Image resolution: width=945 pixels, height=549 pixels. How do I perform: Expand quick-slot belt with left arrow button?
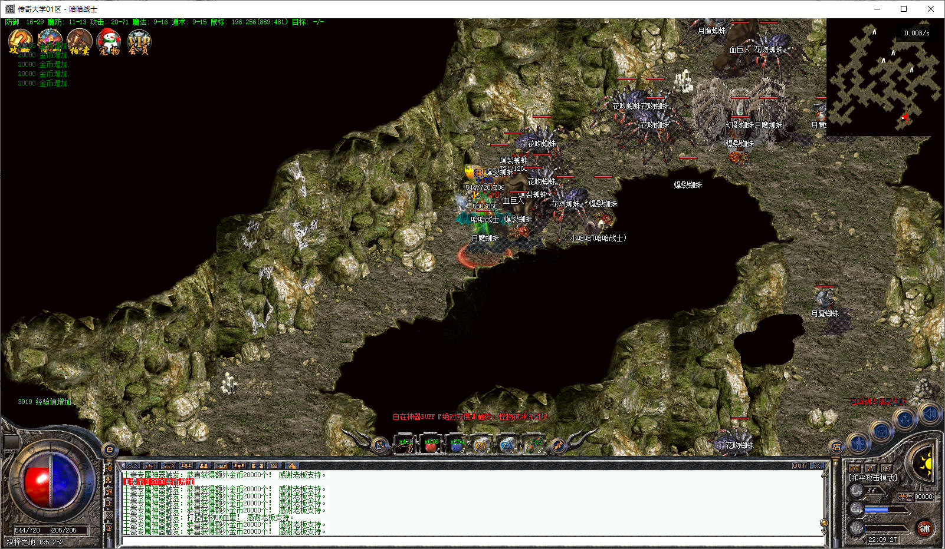point(380,445)
